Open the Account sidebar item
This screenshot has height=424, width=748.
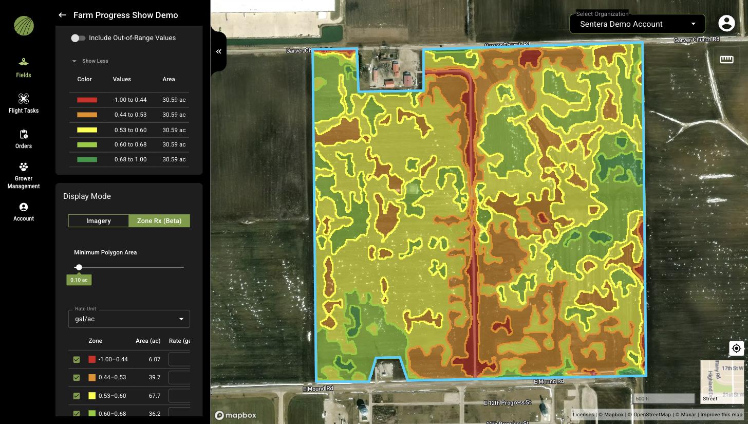(x=24, y=212)
